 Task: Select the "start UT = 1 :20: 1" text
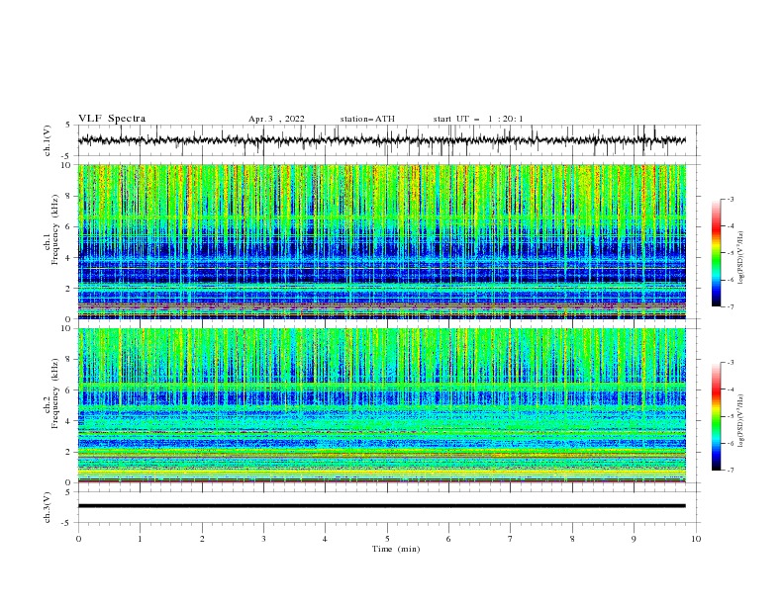pyautogui.click(x=478, y=119)
